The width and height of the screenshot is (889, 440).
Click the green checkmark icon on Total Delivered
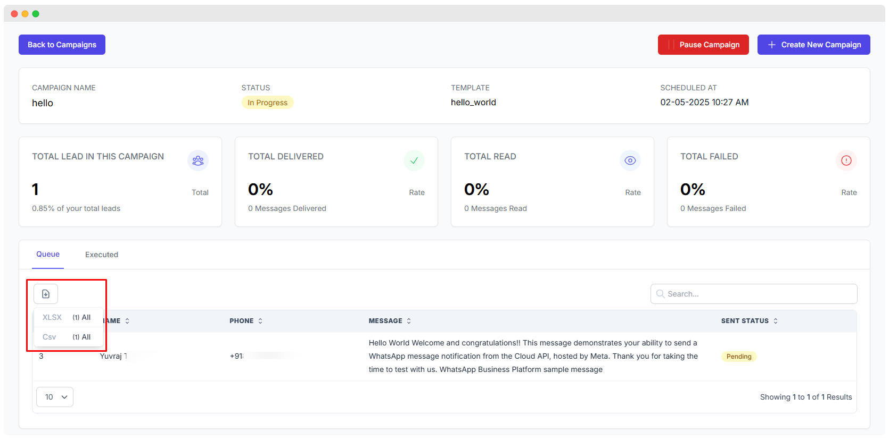coord(414,160)
